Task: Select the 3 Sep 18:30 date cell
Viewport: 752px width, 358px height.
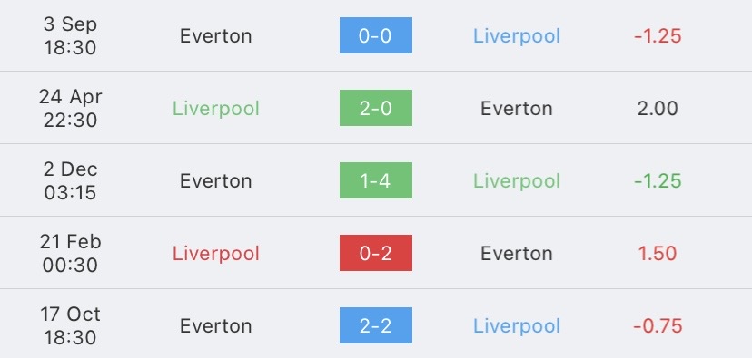Action: 70,36
